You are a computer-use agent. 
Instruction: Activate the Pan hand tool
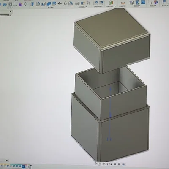[x=104, y=164]
